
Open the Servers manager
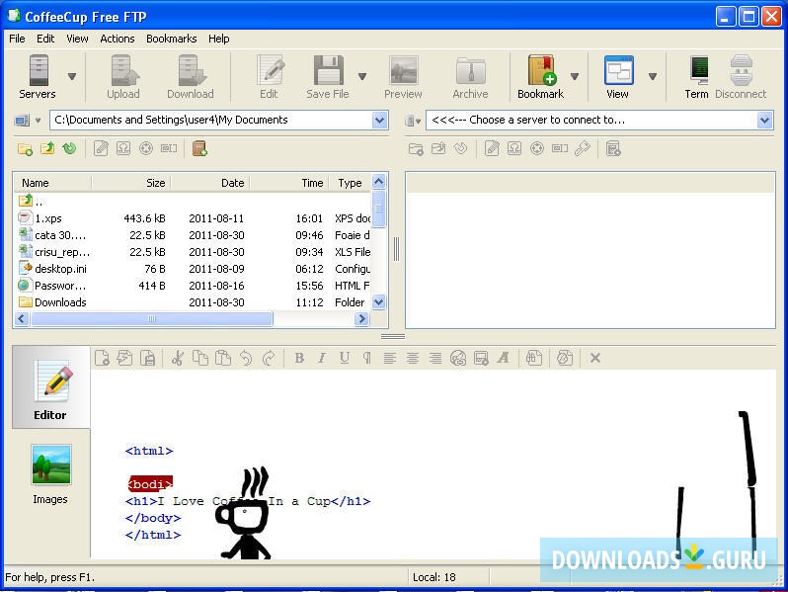(x=38, y=77)
